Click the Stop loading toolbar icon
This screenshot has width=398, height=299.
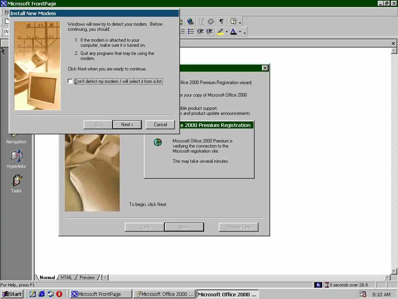click(210, 22)
